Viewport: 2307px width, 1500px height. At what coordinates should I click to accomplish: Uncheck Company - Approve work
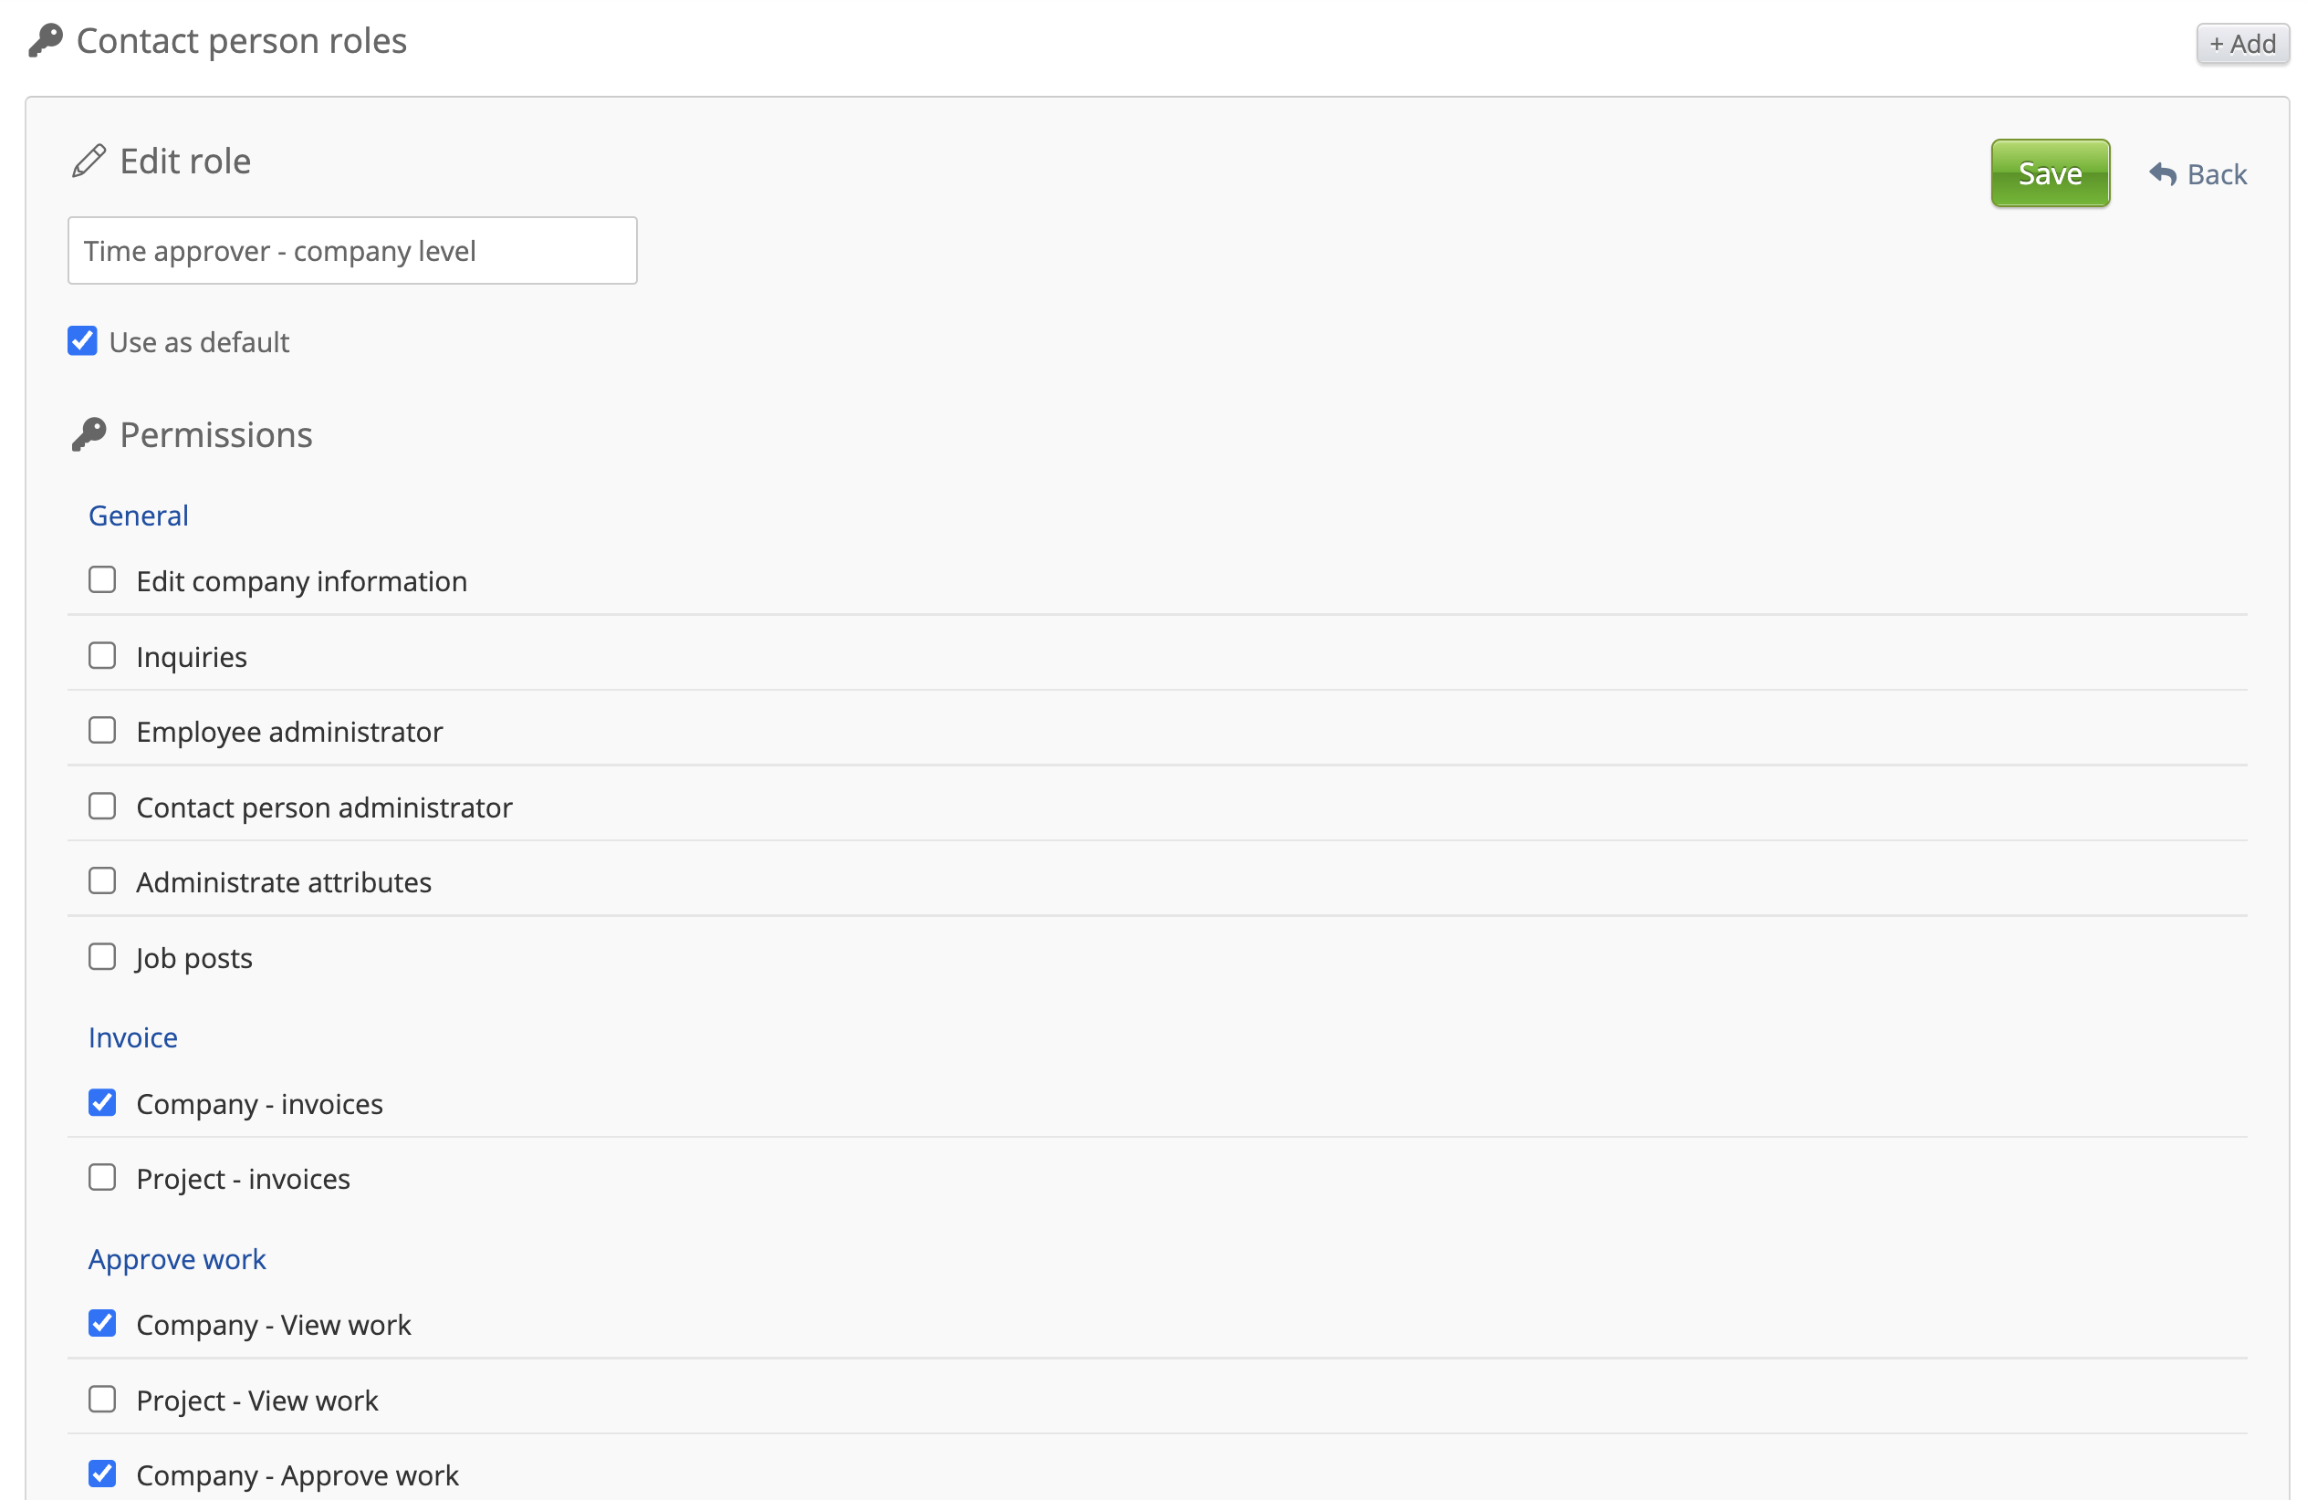(102, 1474)
